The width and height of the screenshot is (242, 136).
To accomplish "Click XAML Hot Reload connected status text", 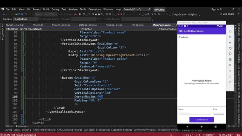I will point(20,135).
